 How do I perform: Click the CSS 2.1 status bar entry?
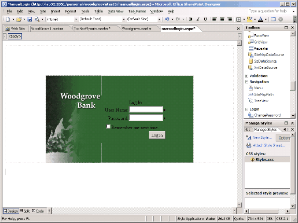[x=282, y=219]
